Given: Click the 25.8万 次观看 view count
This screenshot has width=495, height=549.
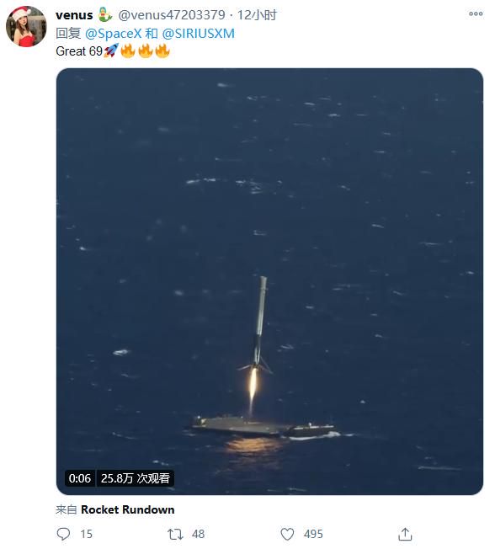Looking at the screenshot, I should click(136, 478).
